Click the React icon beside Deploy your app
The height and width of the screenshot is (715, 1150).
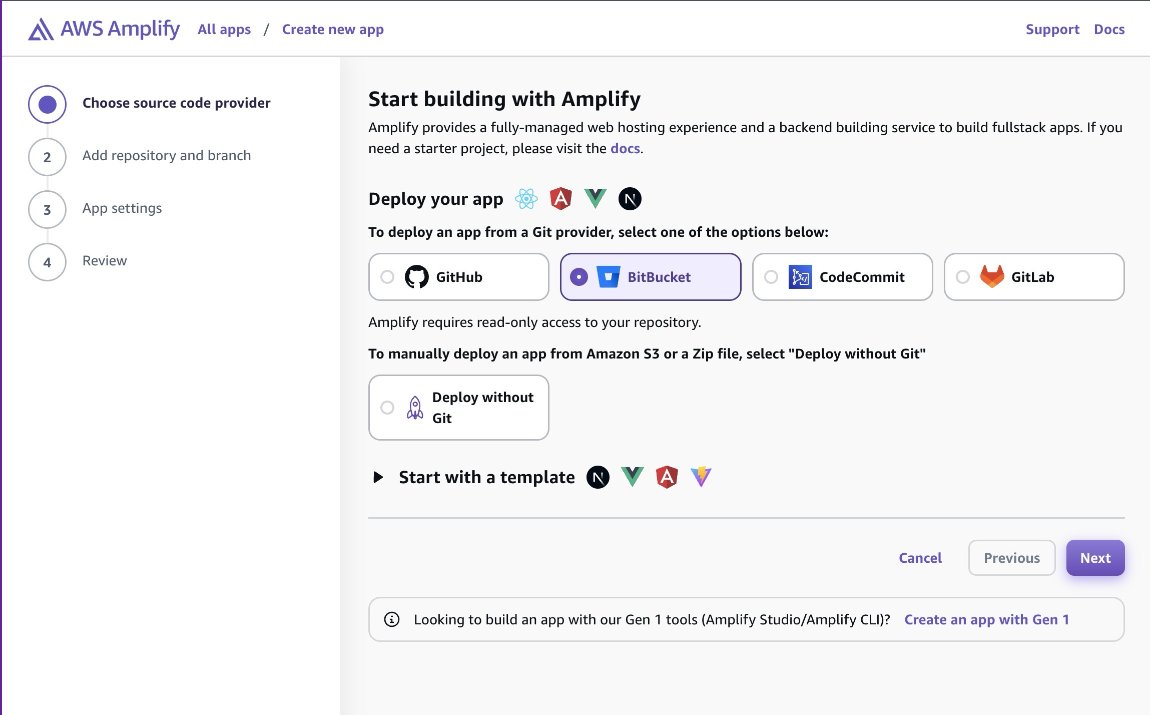(x=526, y=199)
